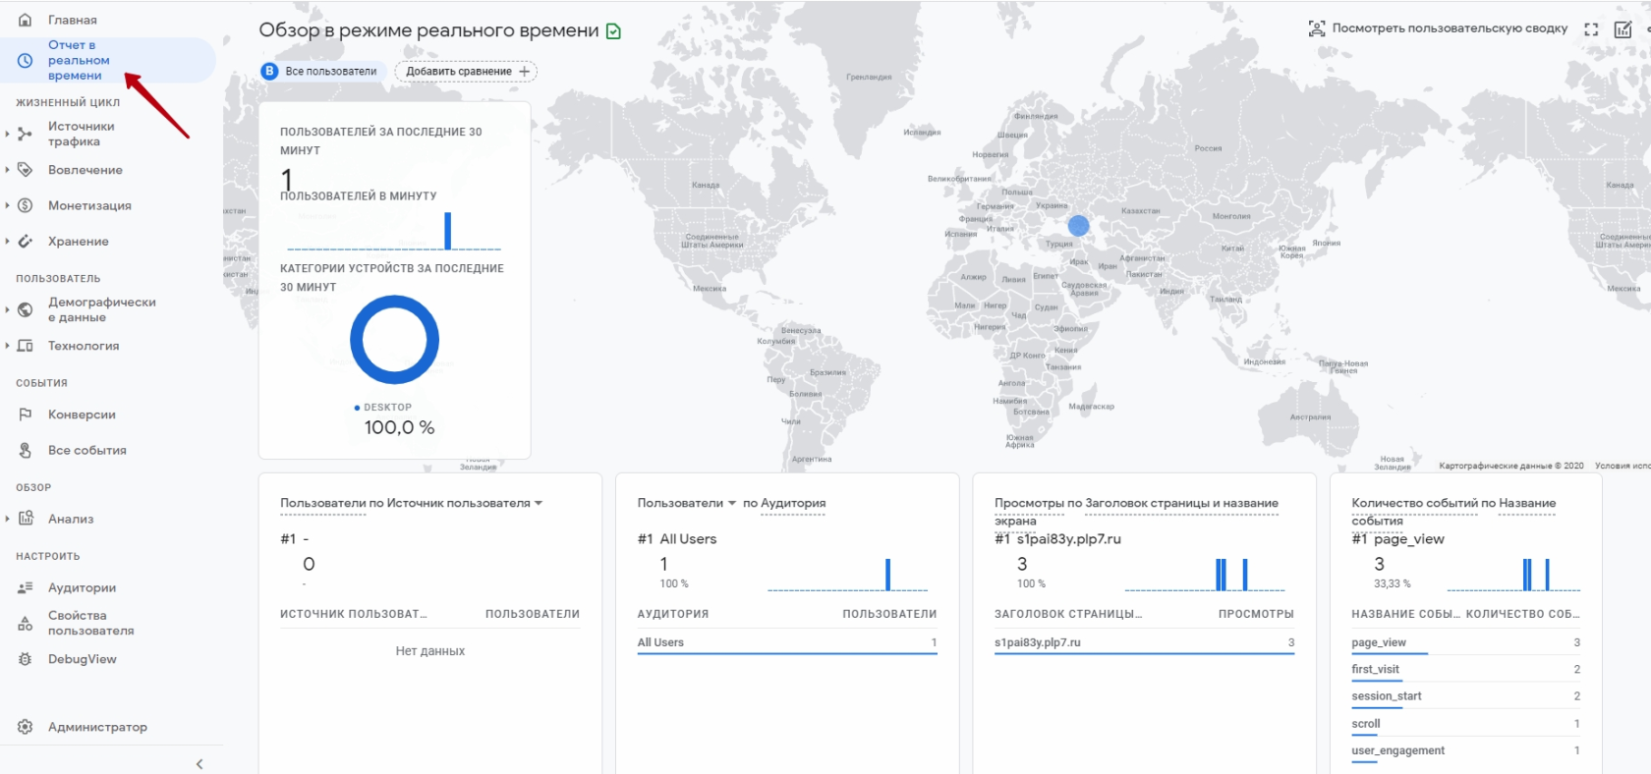1651x774 pixels.
Task: Open the Главная home icon
Action: 26,20
